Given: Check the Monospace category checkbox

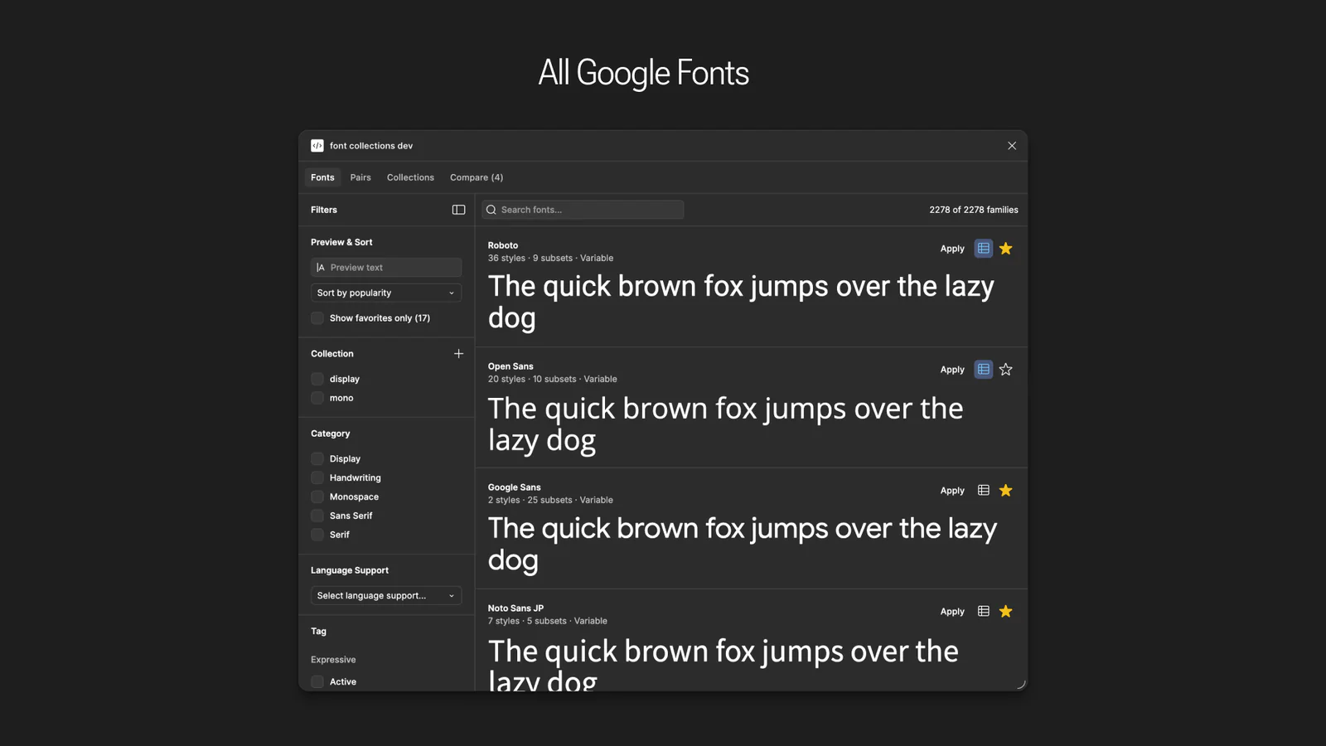Looking at the screenshot, I should tap(317, 497).
